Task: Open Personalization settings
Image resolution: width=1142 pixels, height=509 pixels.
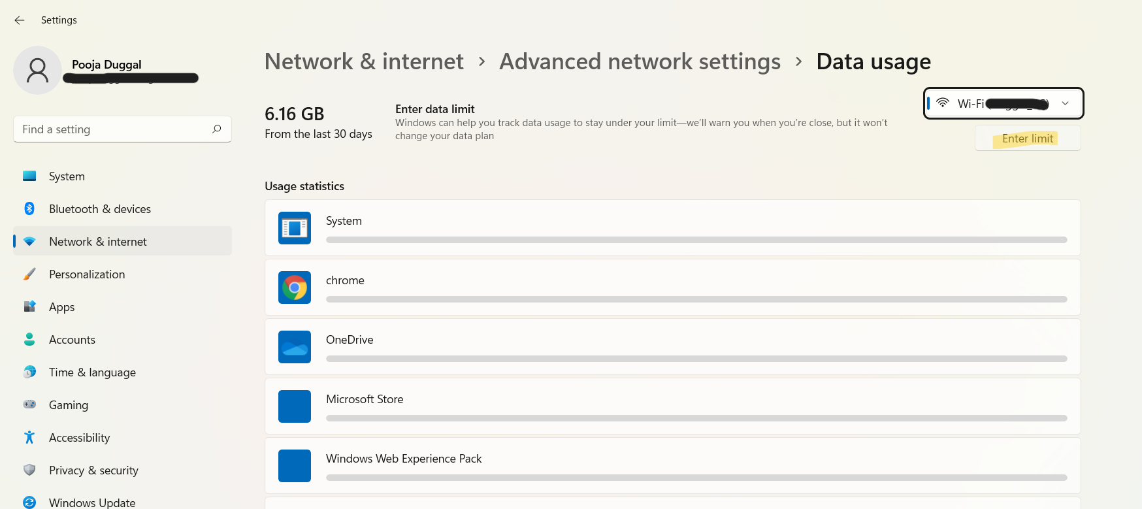Action: (87, 274)
